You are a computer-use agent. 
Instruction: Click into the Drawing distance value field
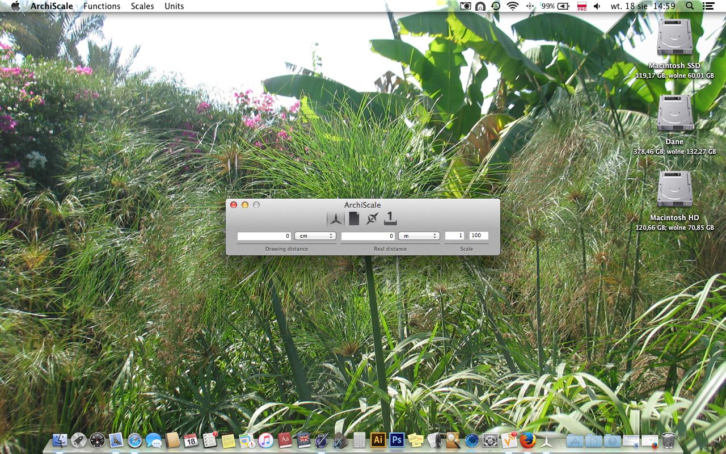264,236
